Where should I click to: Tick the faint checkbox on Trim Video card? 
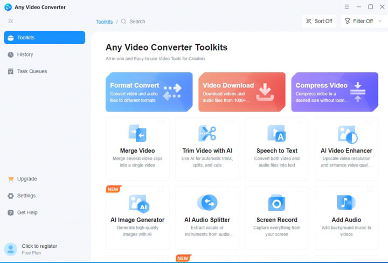[231, 121]
